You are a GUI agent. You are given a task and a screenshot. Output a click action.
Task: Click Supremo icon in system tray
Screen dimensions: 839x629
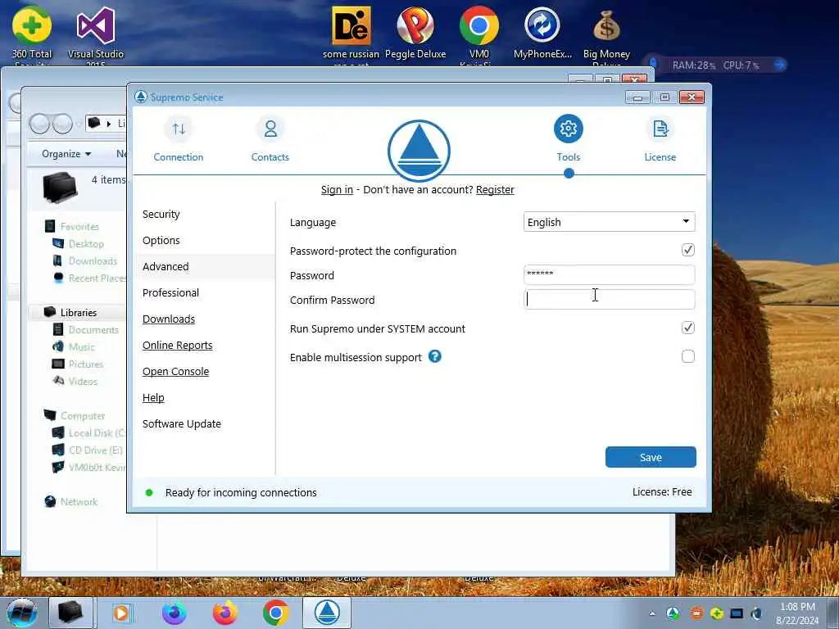point(673,613)
